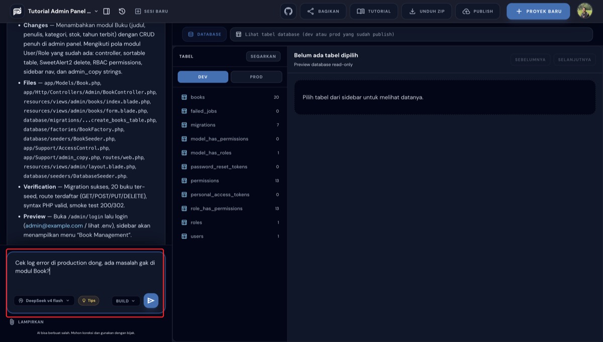Click the Publish button
This screenshot has height=342, width=603.
click(x=478, y=11)
